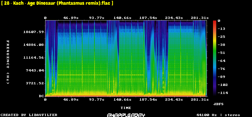Click the bottom 187.54s time marker
252x117 pixels.
148,100
